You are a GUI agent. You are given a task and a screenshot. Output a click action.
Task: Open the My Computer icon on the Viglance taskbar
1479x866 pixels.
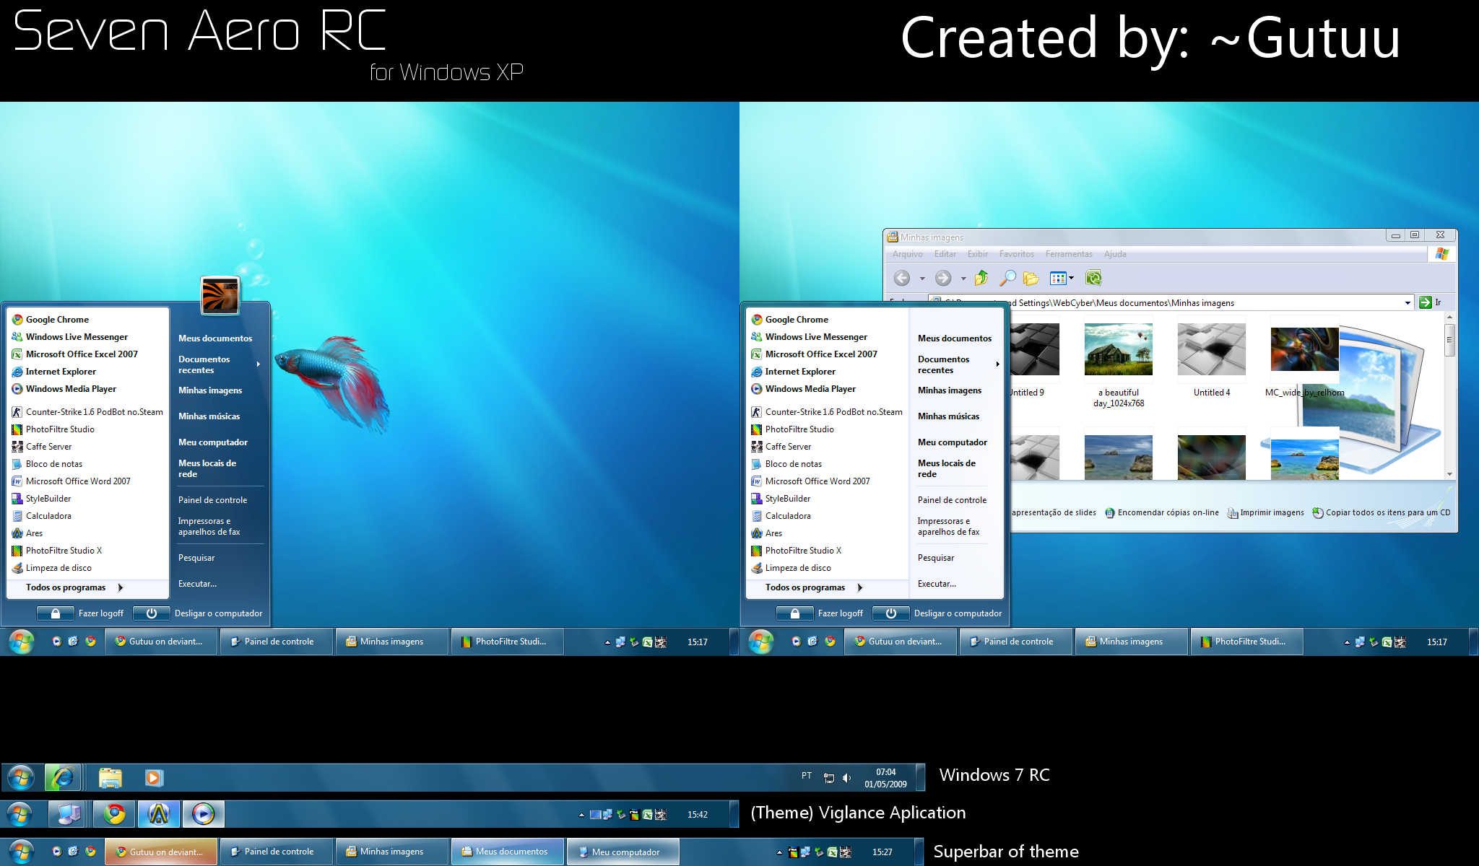point(69,814)
